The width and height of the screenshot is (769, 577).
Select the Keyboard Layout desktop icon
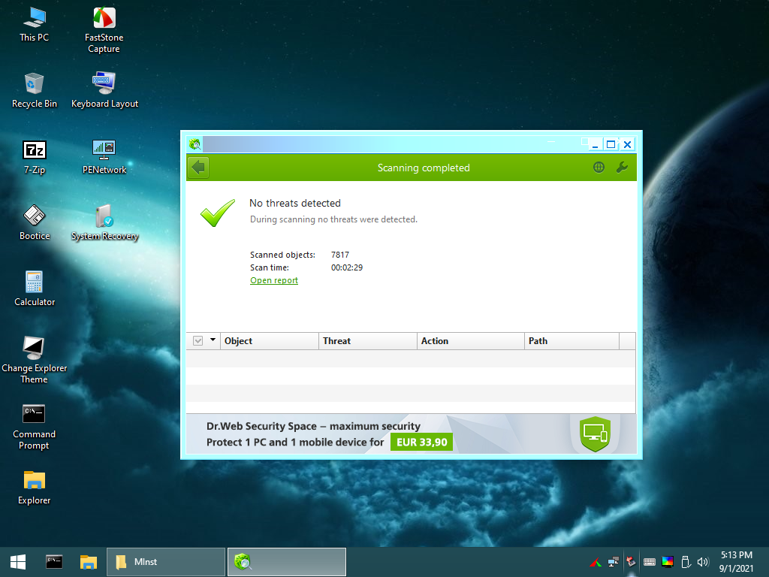coord(104,91)
